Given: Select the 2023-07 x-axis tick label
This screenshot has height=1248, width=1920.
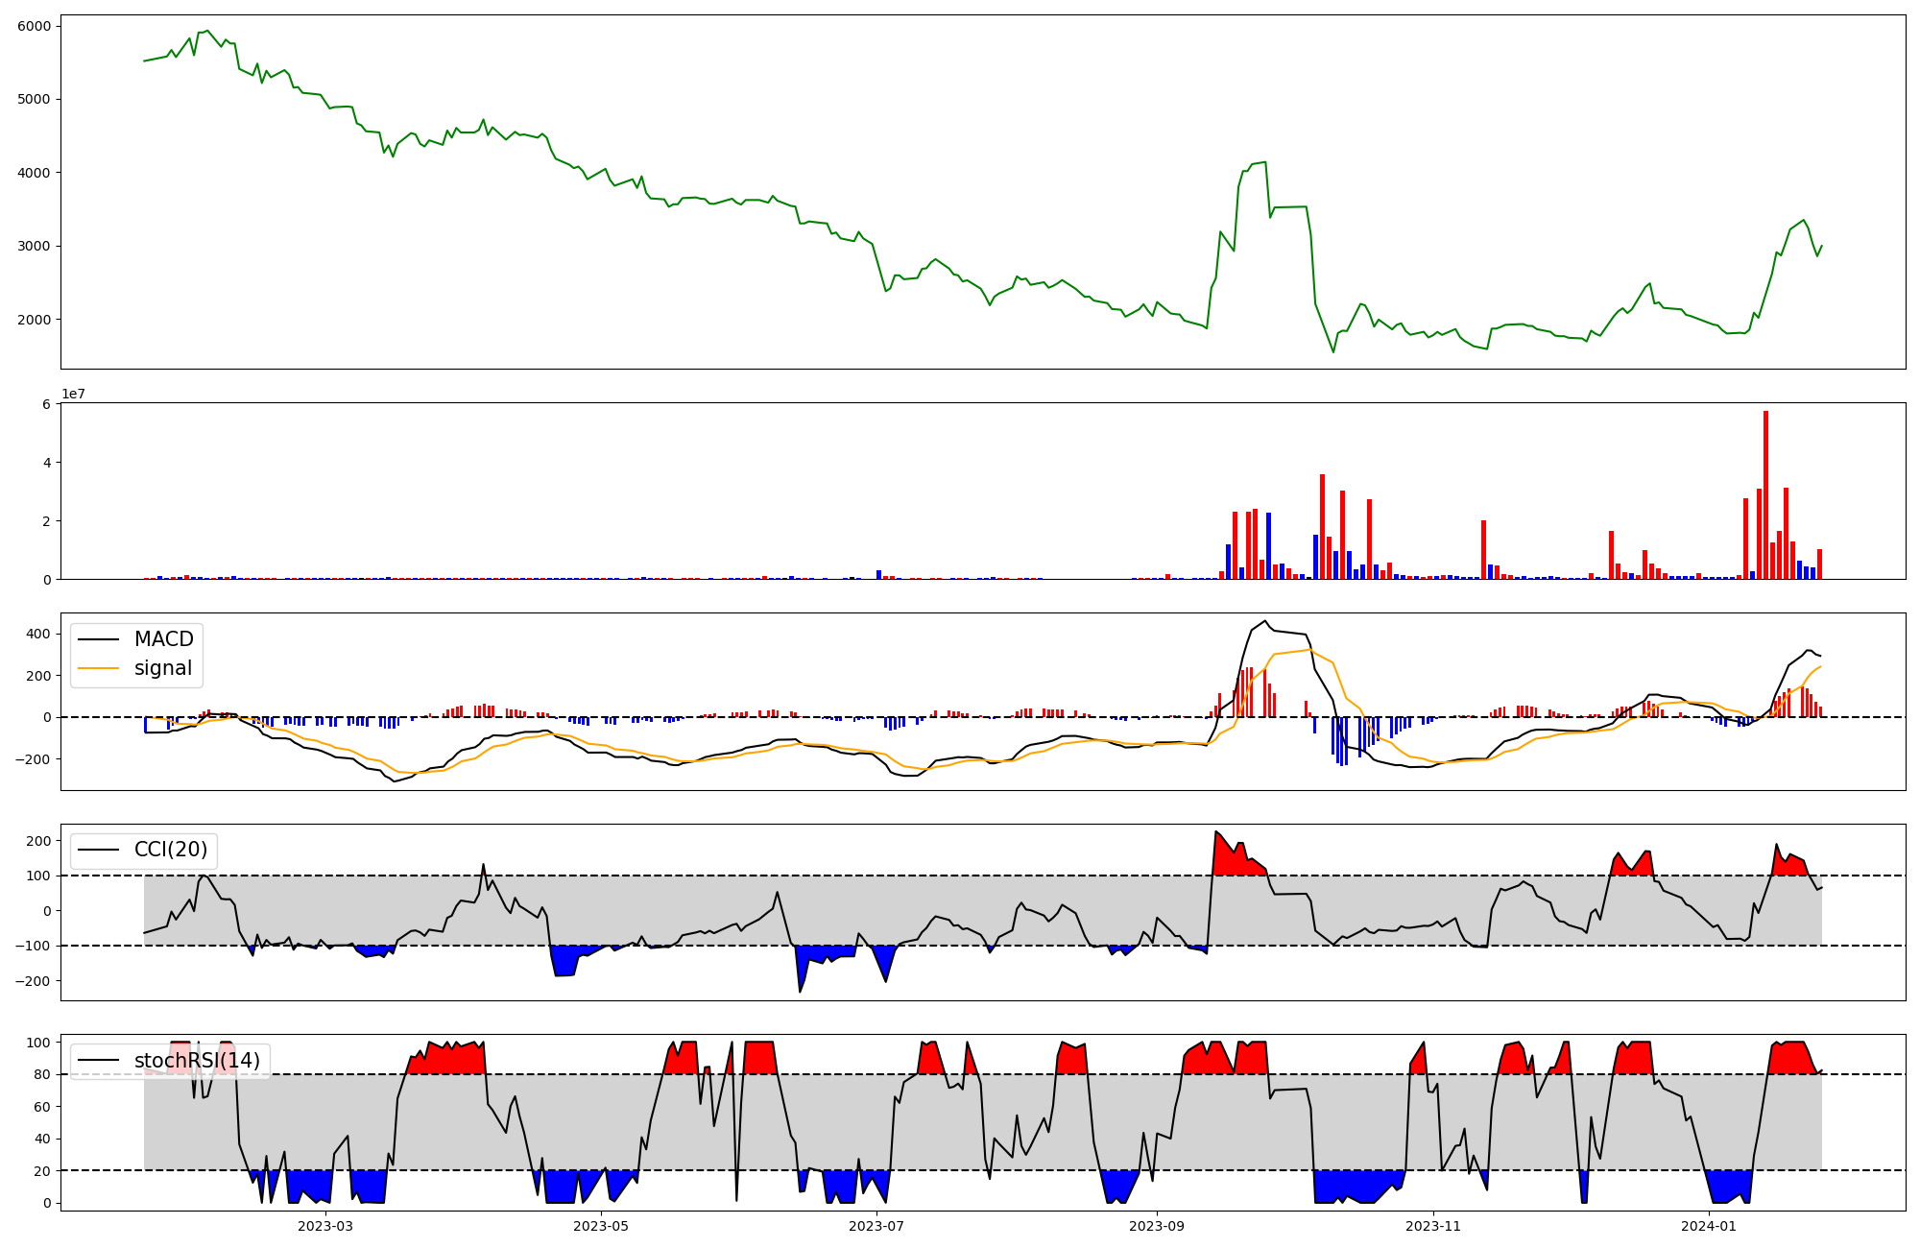Looking at the screenshot, I should point(877,1226).
